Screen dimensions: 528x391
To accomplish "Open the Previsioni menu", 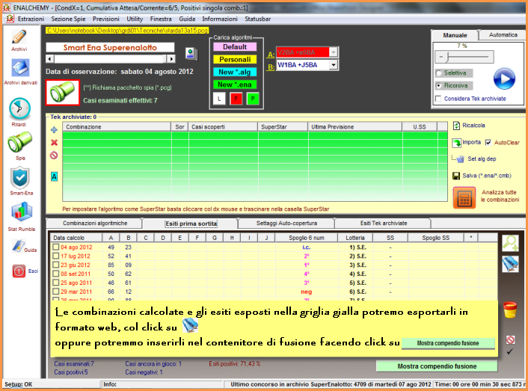I will coord(106,19).
